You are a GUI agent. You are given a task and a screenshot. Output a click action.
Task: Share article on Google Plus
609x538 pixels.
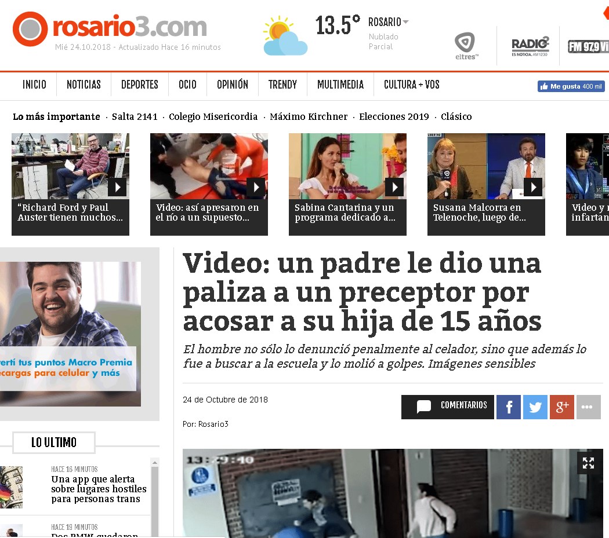click(x=562, y=407)
